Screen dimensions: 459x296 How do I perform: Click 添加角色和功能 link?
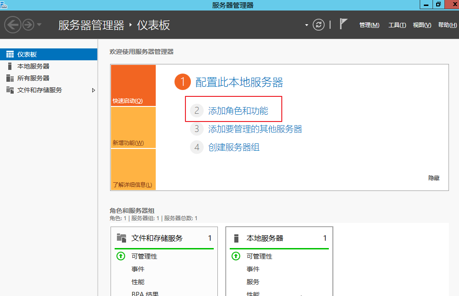(238, 111)
